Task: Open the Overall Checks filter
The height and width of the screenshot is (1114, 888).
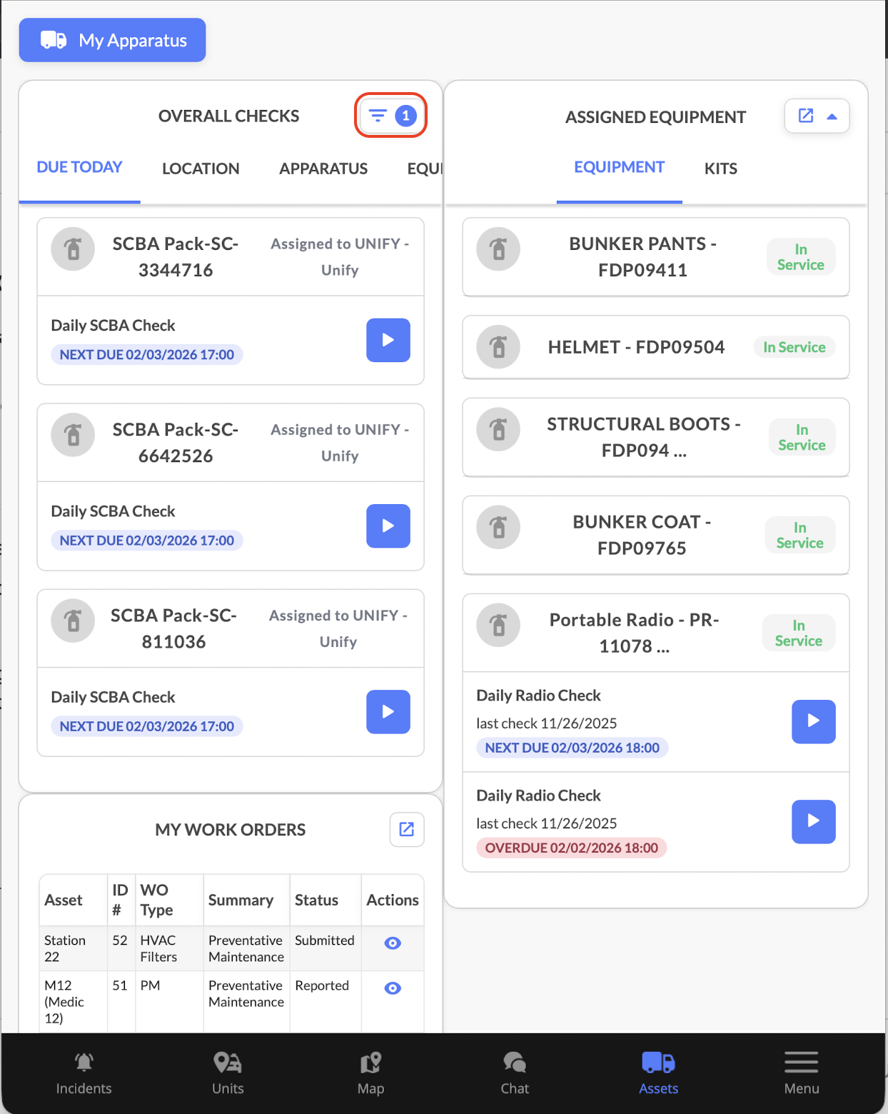Action: (x=390, y=115)
